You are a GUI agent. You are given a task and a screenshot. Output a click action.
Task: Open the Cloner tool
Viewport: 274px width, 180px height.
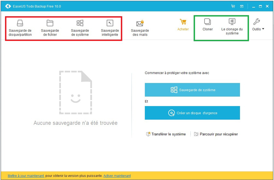(x=207, y=25)
